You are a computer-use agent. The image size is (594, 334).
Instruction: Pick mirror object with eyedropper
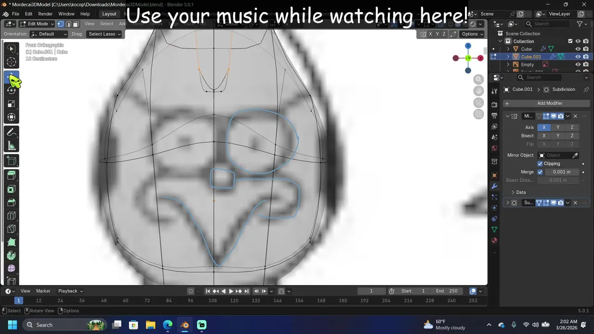pos(575,155)
